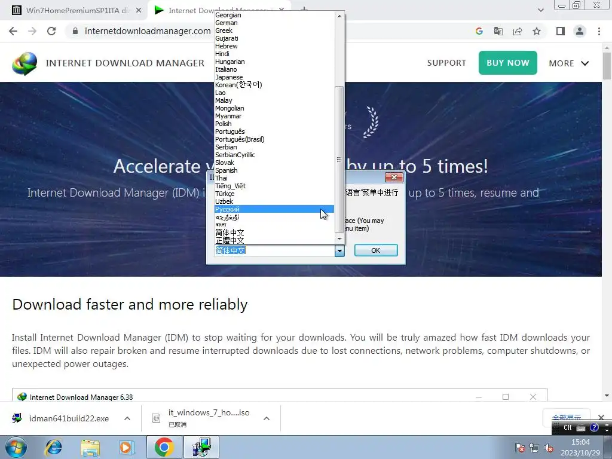Open Windows Media Player taskbar icon

click(x=127, y=447)
